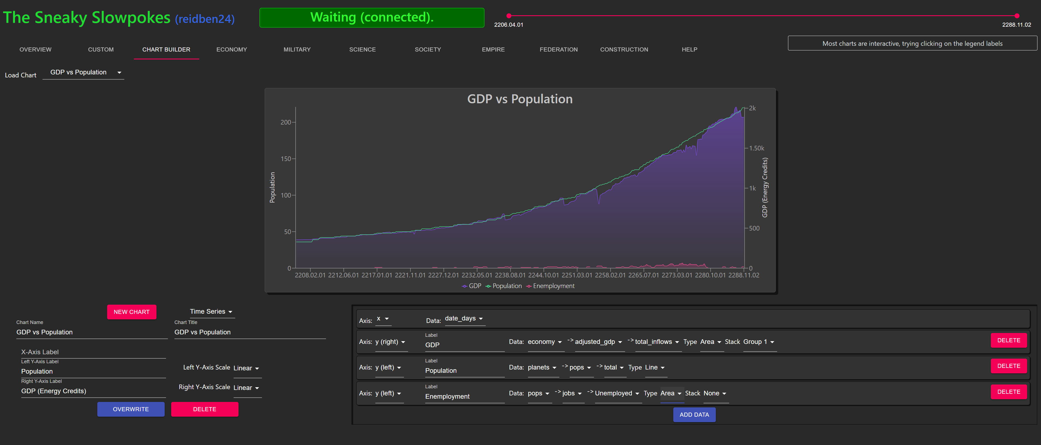Click the NEW CHART button
The height and width of the screenshot is (445, 1041).
tap(131, 312)
